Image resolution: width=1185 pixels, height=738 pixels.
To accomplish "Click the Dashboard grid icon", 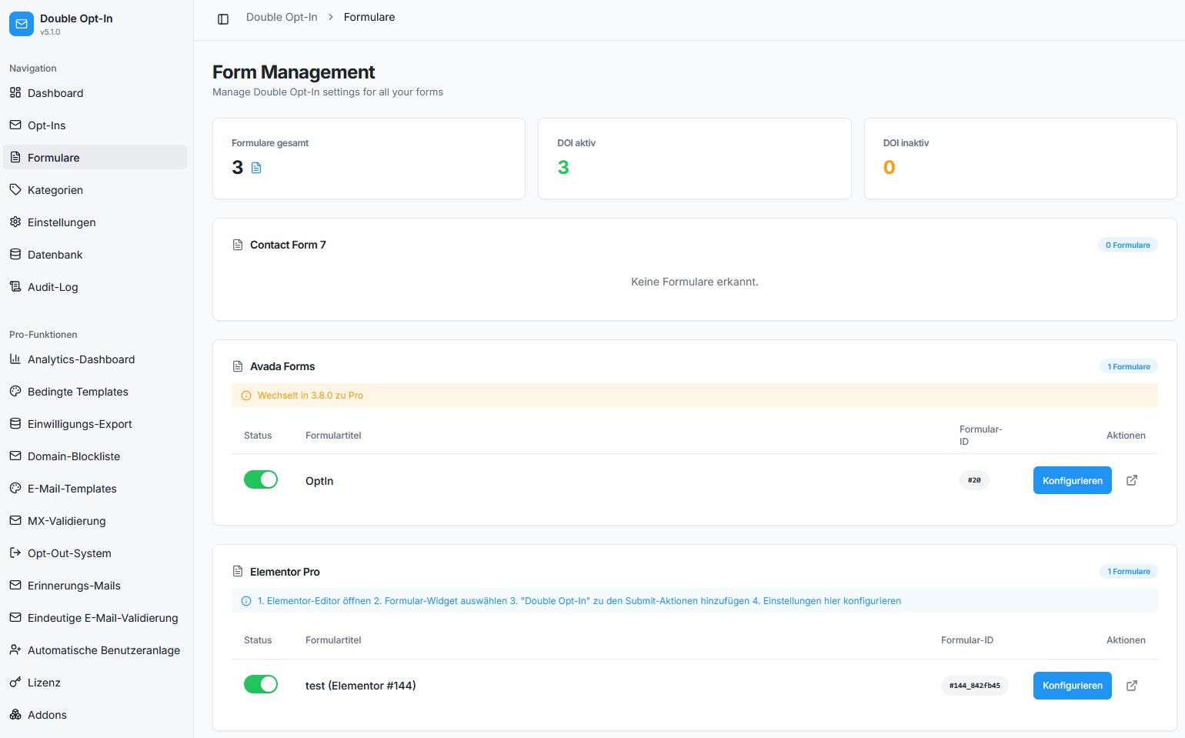I will (x=15, y=92).
